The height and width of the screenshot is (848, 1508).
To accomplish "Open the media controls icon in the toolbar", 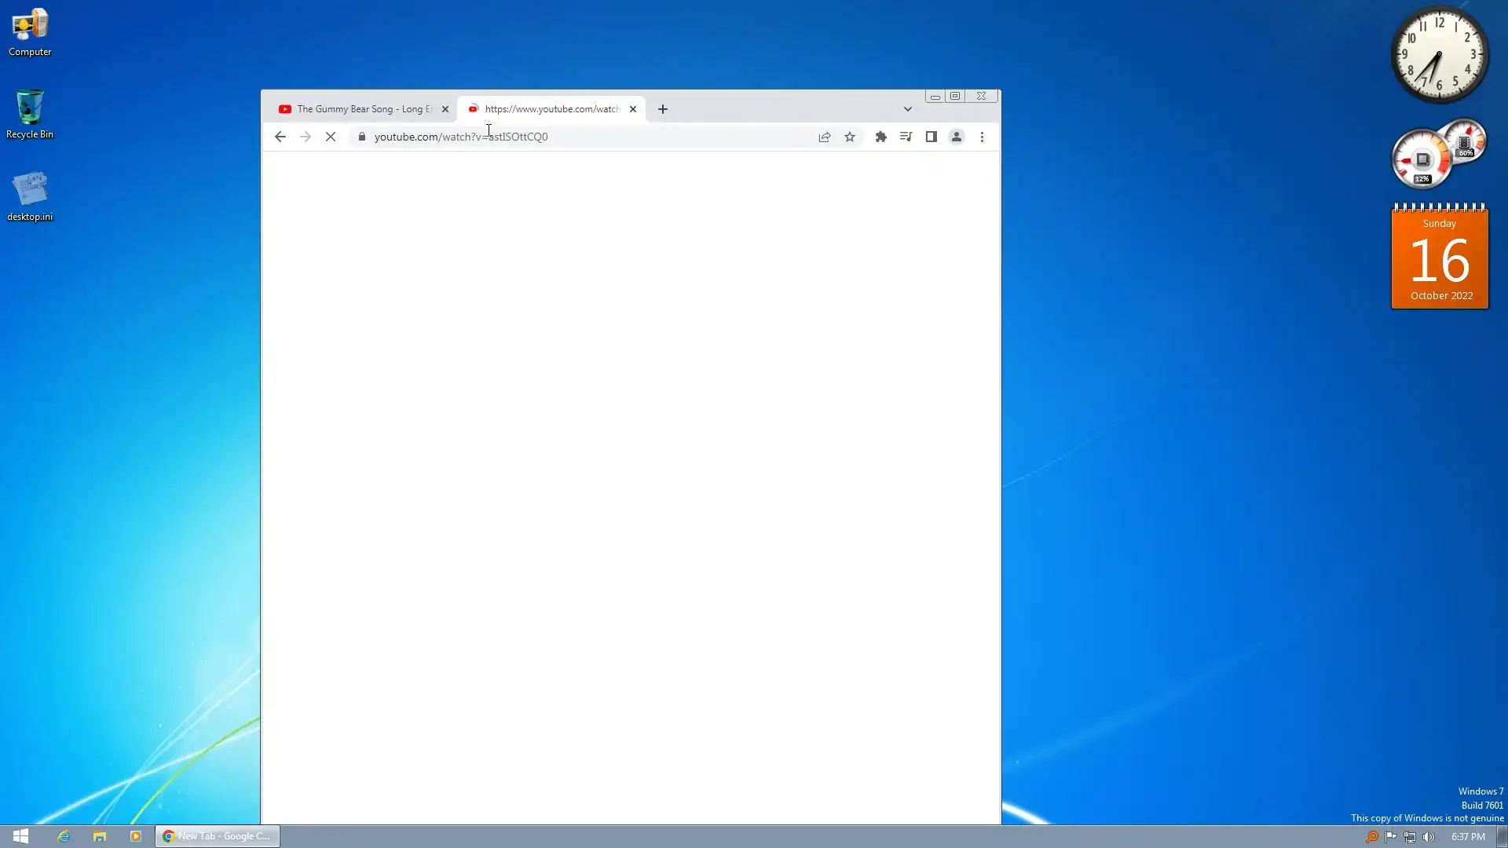I will point(906,137).
